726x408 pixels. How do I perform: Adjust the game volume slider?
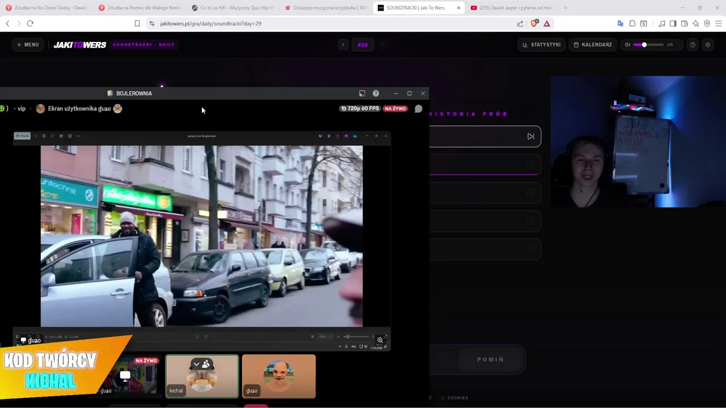[648, 45]
